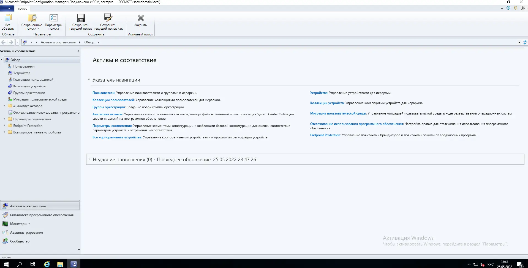The width and height of the screenshot is (528, 268).
Task: Close active search with Закрыть button
Action: 141,21
